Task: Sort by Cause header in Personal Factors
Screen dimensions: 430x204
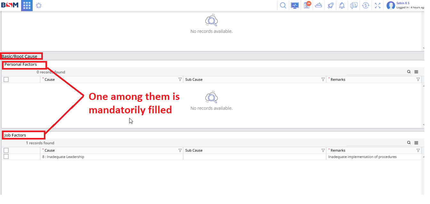Action: click(x=50, y=79)
